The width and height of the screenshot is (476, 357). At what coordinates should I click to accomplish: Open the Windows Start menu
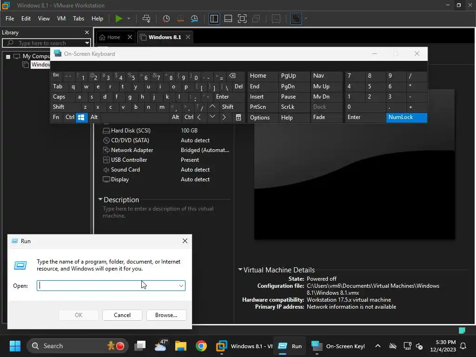(15, 346)
